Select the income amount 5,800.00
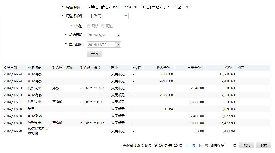 [166, 74]
